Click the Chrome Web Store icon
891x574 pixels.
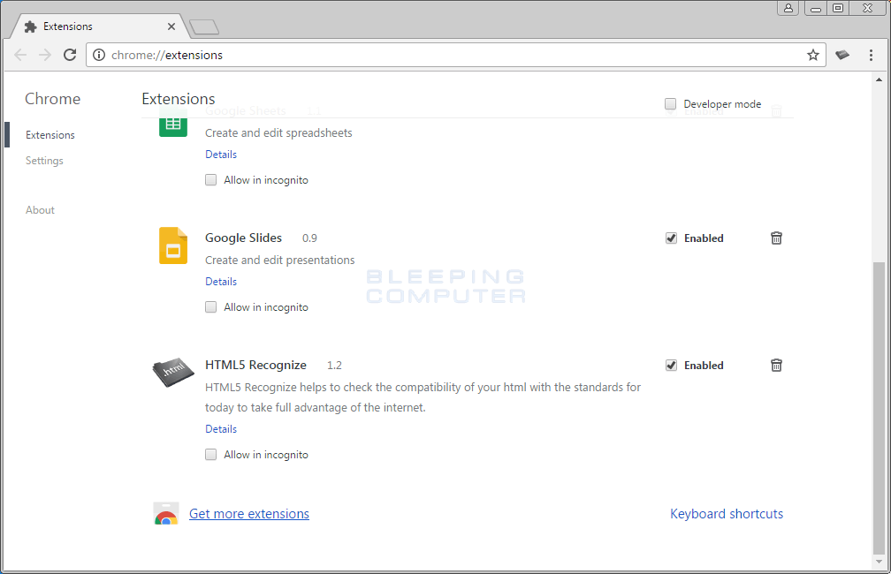[166, 513]
